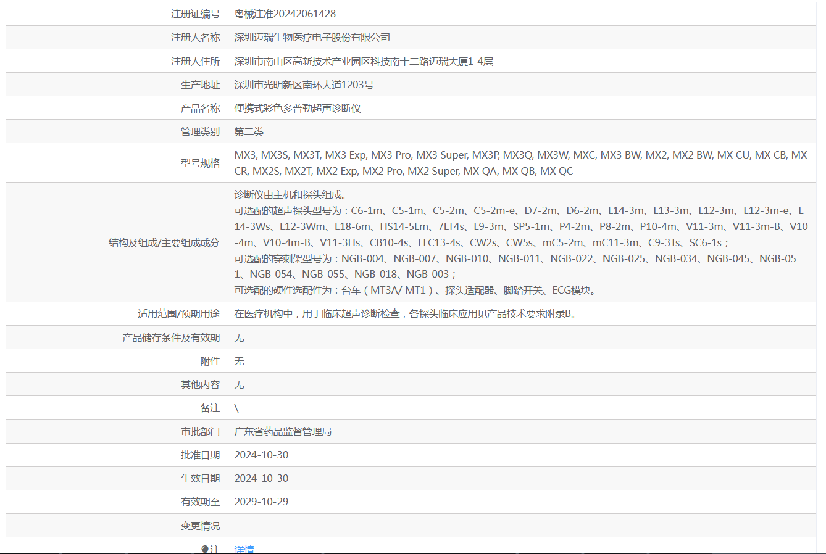This screenshot has width=826, height=554.
Task: Click the line starting 可选配的硬件选配件为
Action: [415, 290]
